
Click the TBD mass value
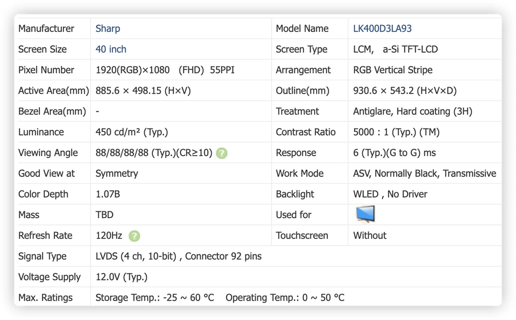(104, 215)
